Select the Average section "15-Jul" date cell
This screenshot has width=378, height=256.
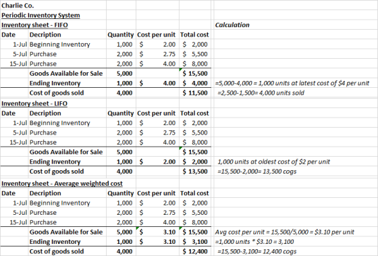point(18,222)
